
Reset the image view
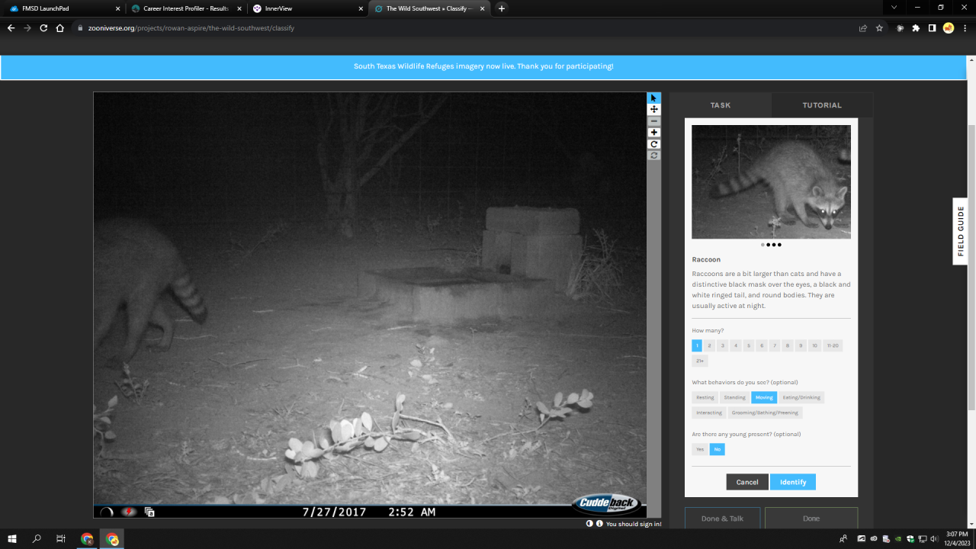(653, 156)
